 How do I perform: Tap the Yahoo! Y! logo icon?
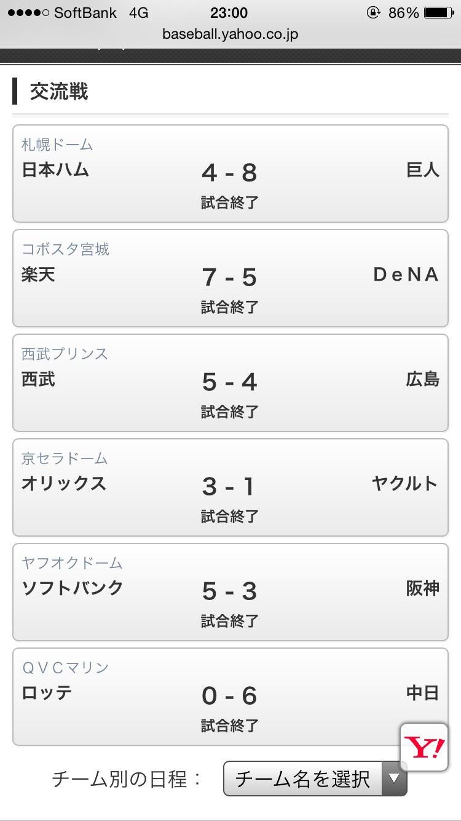point(424,747)
